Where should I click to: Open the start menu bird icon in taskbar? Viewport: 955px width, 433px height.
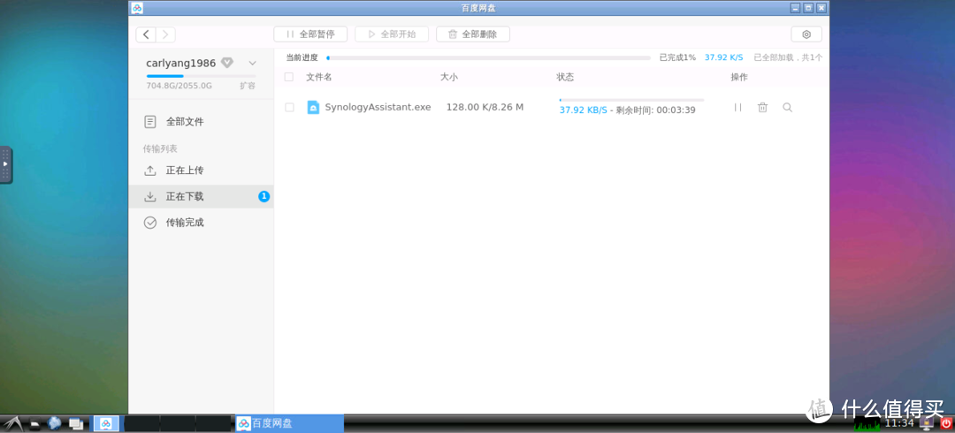pos(12,423)
